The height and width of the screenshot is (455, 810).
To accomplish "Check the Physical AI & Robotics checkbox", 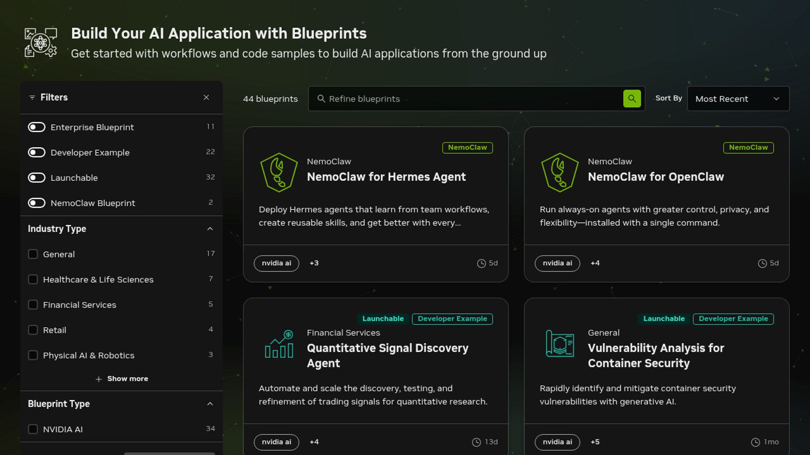I will tap(33, 355).
